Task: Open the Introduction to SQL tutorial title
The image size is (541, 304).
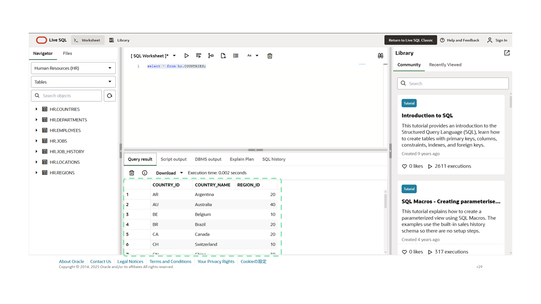Action: pos(427,116)
